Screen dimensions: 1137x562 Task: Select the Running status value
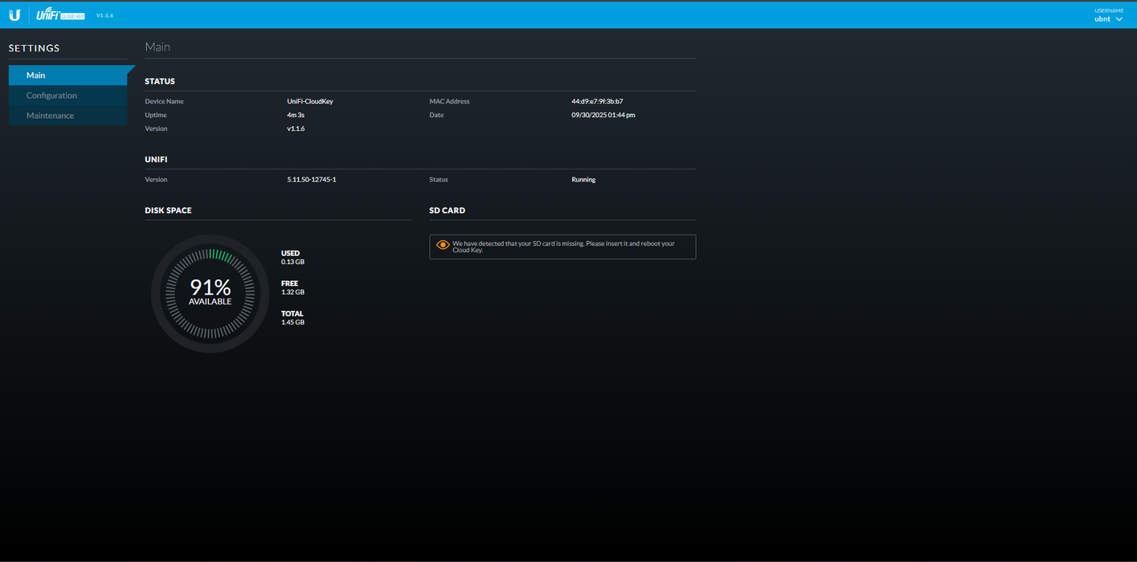583,180
